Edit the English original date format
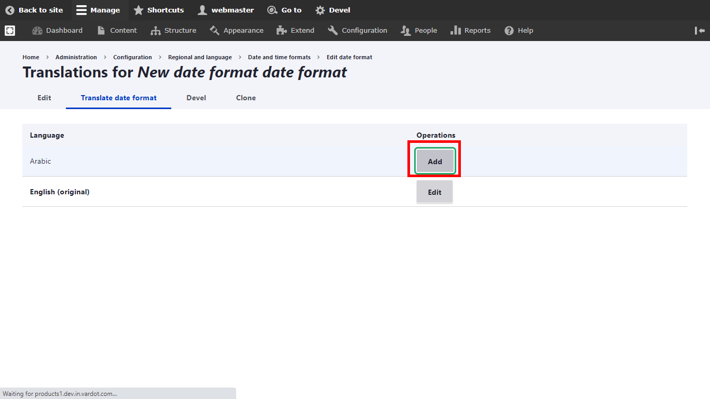This screenshot has height=399, width=710. [434, 192]
